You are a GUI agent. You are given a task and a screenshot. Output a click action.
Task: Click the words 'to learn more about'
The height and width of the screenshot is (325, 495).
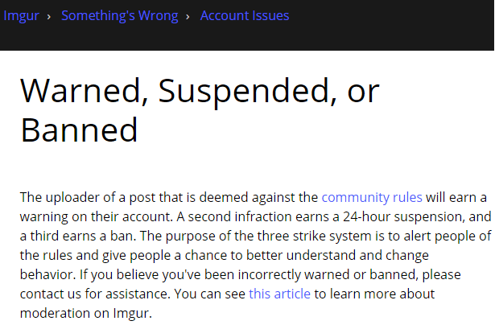pos(374,294)
